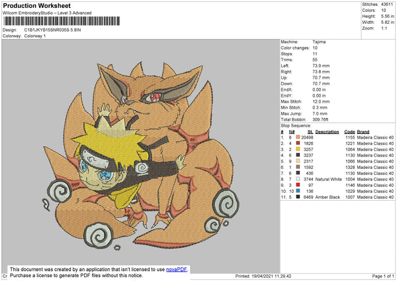Click the orange swatch for stop 1

pyautogui.click(x=298, y=137)
